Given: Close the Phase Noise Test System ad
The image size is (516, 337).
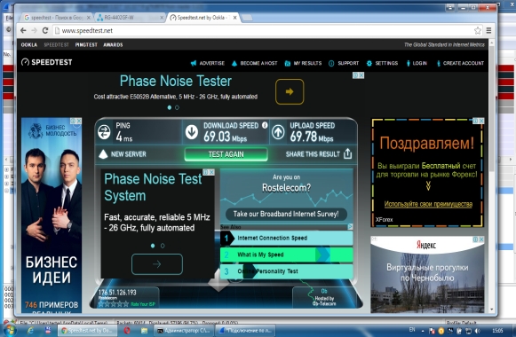Looking at the screenshot, I should (212, 172).
